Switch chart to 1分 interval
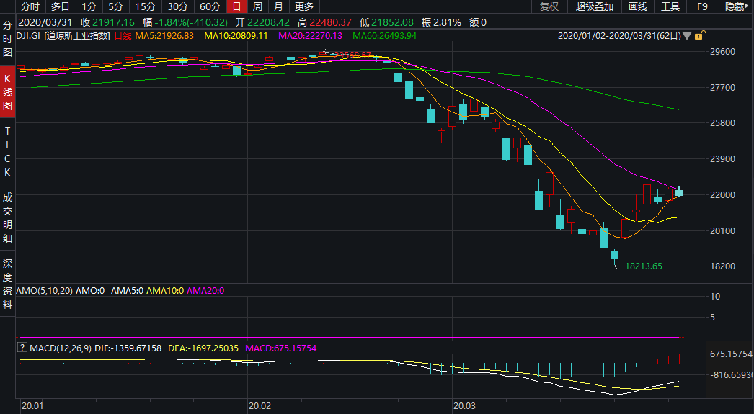 (89, 6)
